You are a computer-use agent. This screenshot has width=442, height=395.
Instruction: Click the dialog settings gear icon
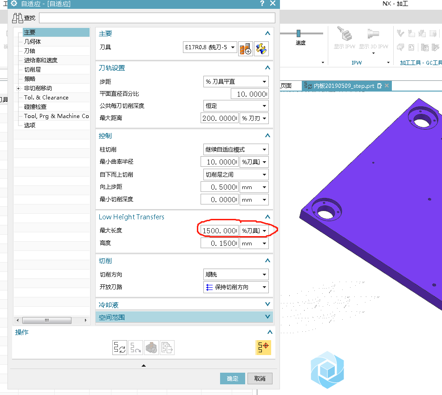coord(14,3)
